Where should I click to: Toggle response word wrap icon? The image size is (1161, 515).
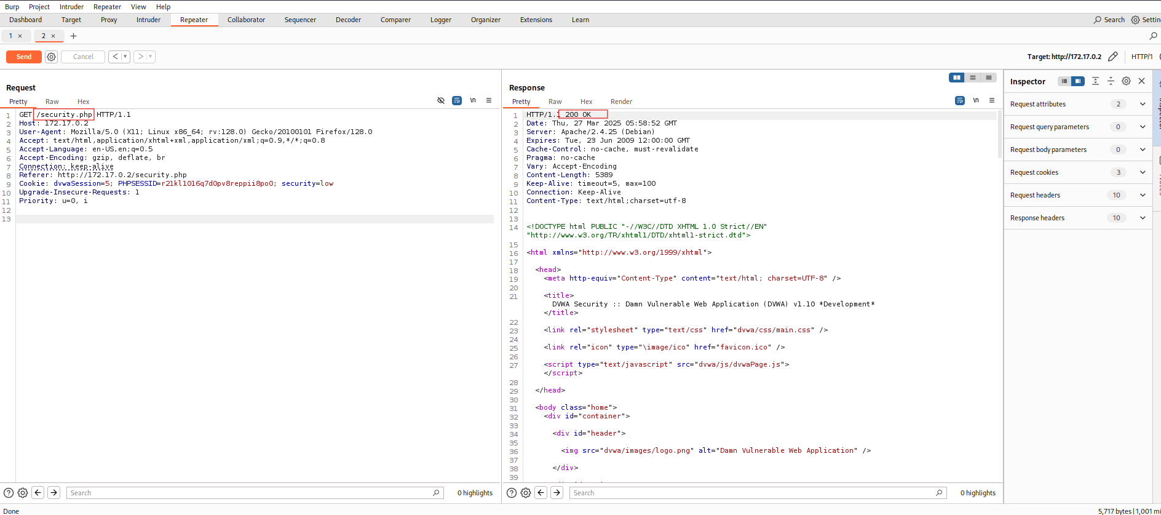tap(960, 100)
